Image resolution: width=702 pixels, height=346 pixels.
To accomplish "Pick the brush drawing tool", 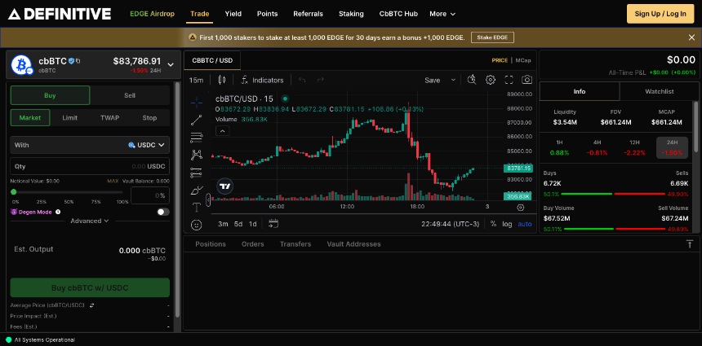I will pyautogui.click(x=197, y=191).
